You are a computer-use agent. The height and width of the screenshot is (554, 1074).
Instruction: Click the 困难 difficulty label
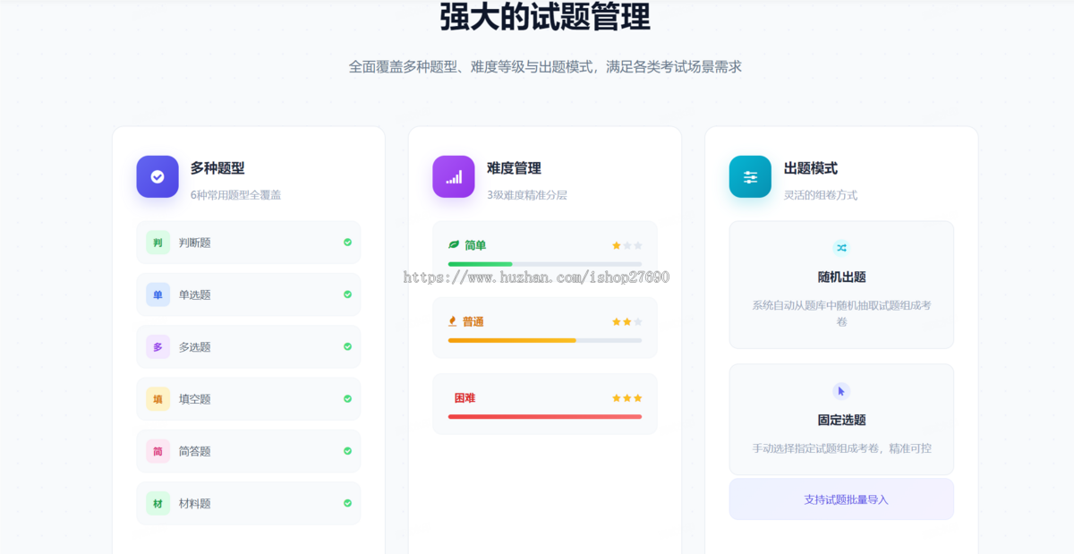(x=465, y=397)
